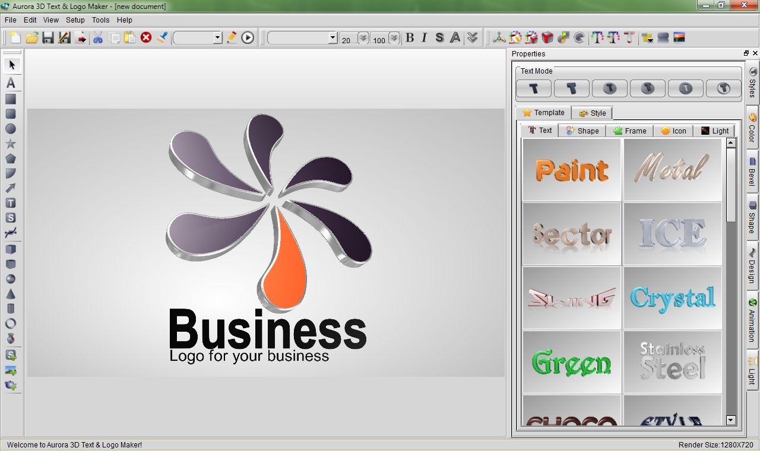Screen dimensions: 760x451
Task: Open the Color side panel tab
Action: pyautogui.click(x=752, y=128)
